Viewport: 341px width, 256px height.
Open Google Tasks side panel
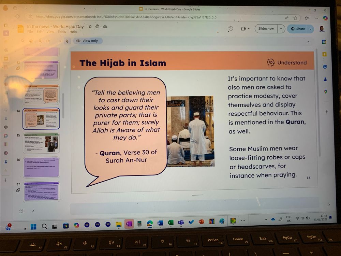pyautogui.click(x=325, y=67)
